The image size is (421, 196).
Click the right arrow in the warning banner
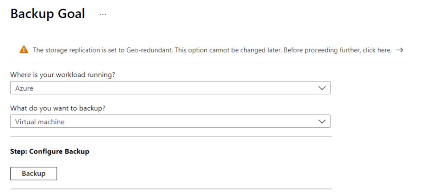pos(399,50)
